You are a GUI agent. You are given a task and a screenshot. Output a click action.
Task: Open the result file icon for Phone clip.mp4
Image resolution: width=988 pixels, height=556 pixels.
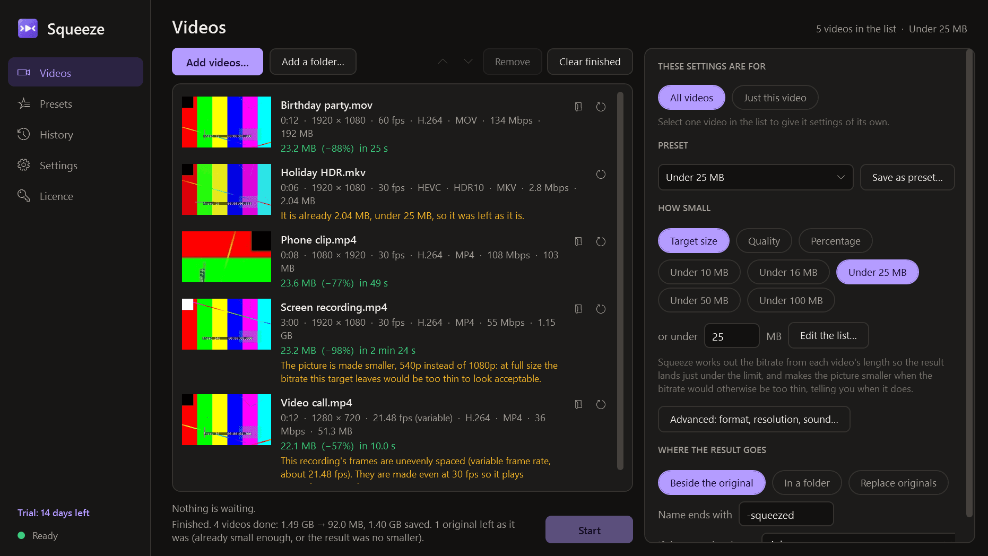578,241
